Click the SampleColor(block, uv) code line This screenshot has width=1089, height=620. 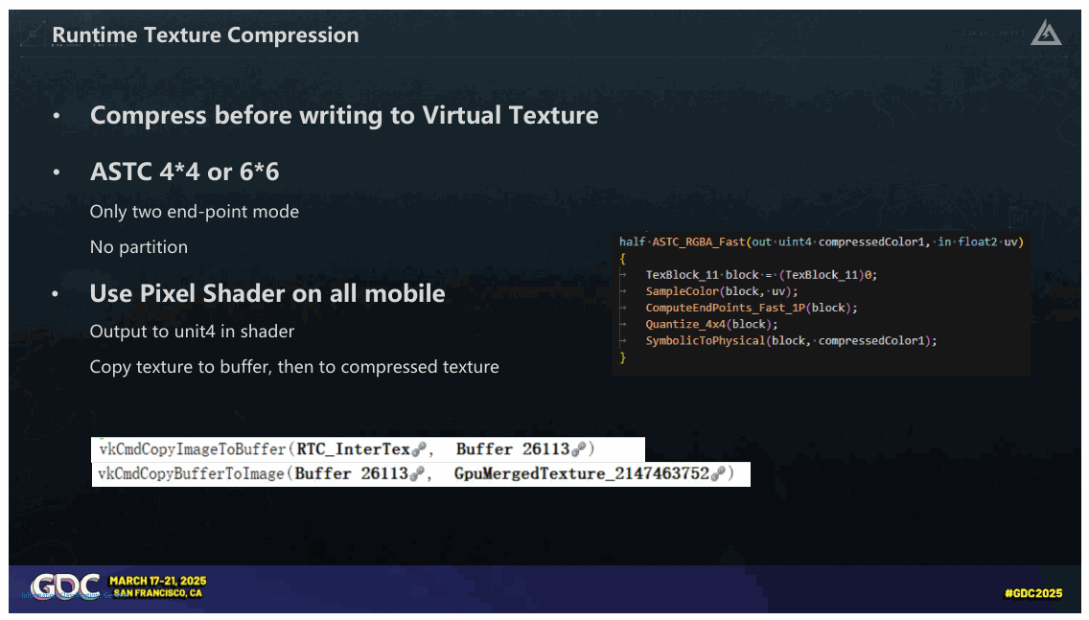coord(722,291)
